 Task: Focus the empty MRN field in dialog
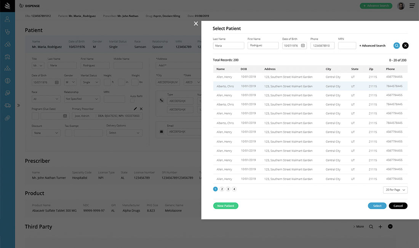pos(347,45)
